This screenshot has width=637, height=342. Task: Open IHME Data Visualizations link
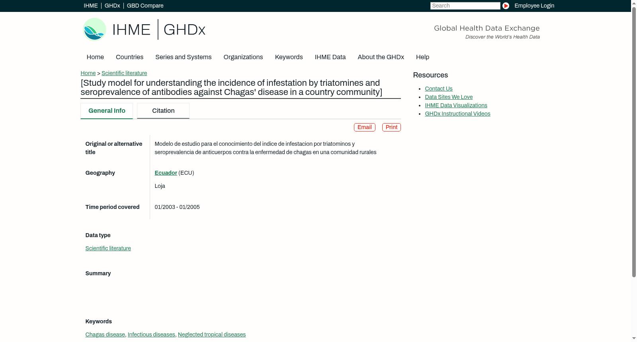(x=456, y=105)
